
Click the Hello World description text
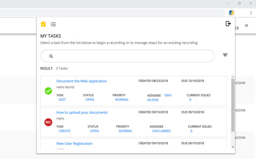click(65, 87)
